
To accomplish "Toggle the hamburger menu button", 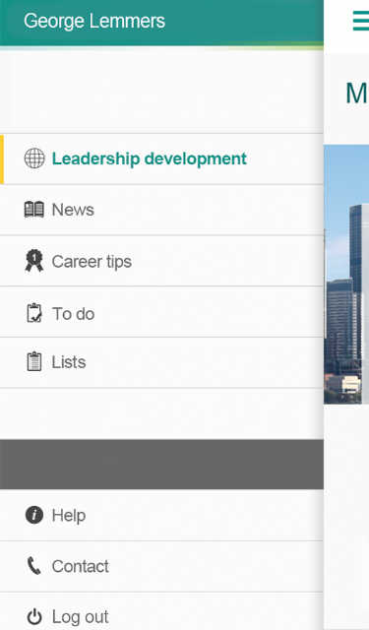I will 361,21.
